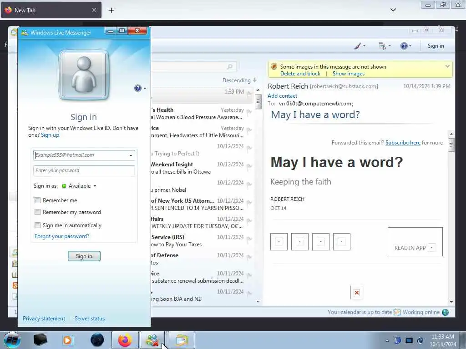Click the search magnifier icon in Mail
466x349 pixels.
click(x=230, y=67)
